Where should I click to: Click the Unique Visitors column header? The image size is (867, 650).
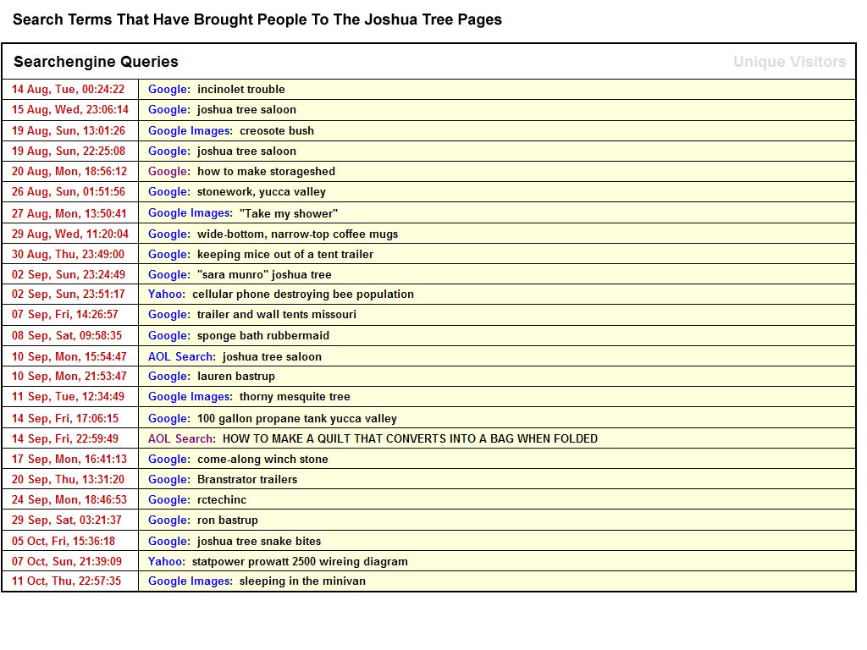[x=789, y=62]
